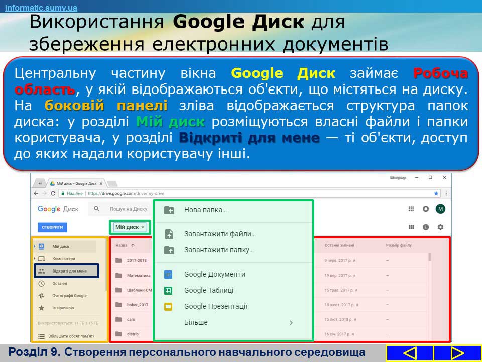Bookmark page with star icon

point(436,193)
